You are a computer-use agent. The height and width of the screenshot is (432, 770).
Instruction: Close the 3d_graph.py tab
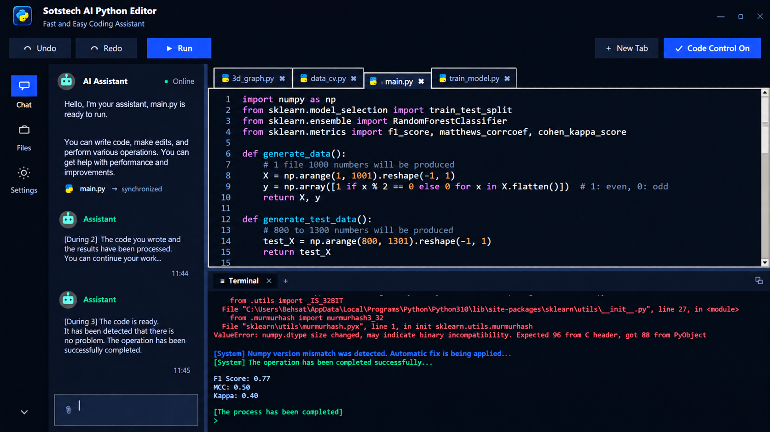click(283, 79)
